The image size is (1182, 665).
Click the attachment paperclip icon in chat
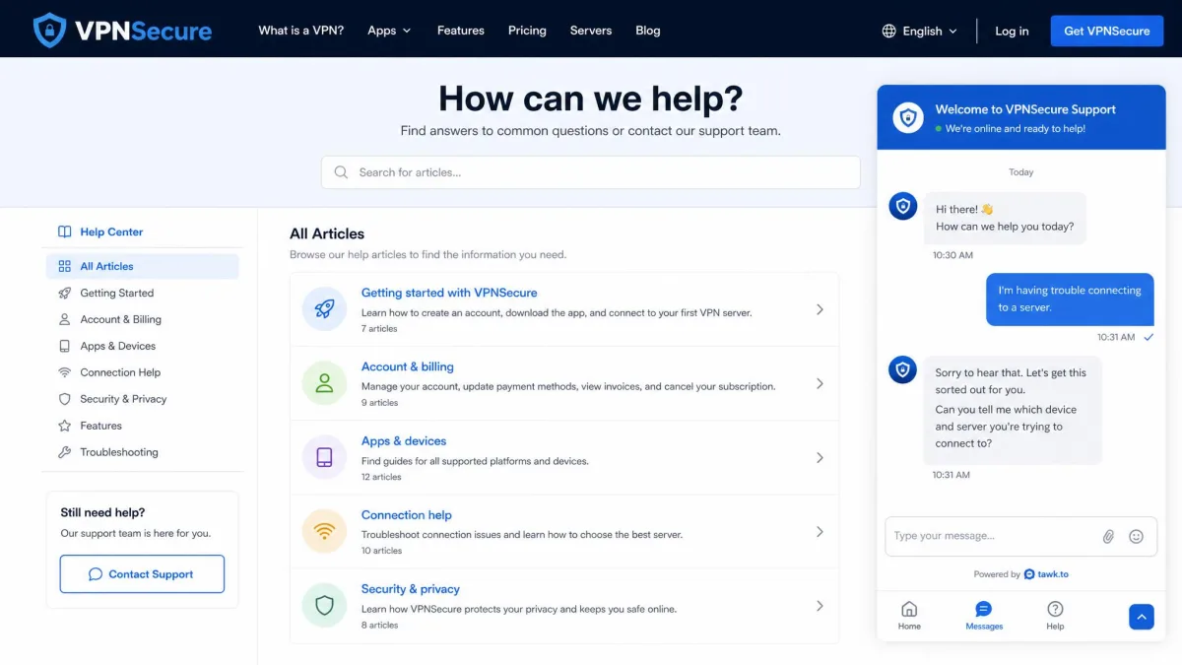(x=1108, y=537)
